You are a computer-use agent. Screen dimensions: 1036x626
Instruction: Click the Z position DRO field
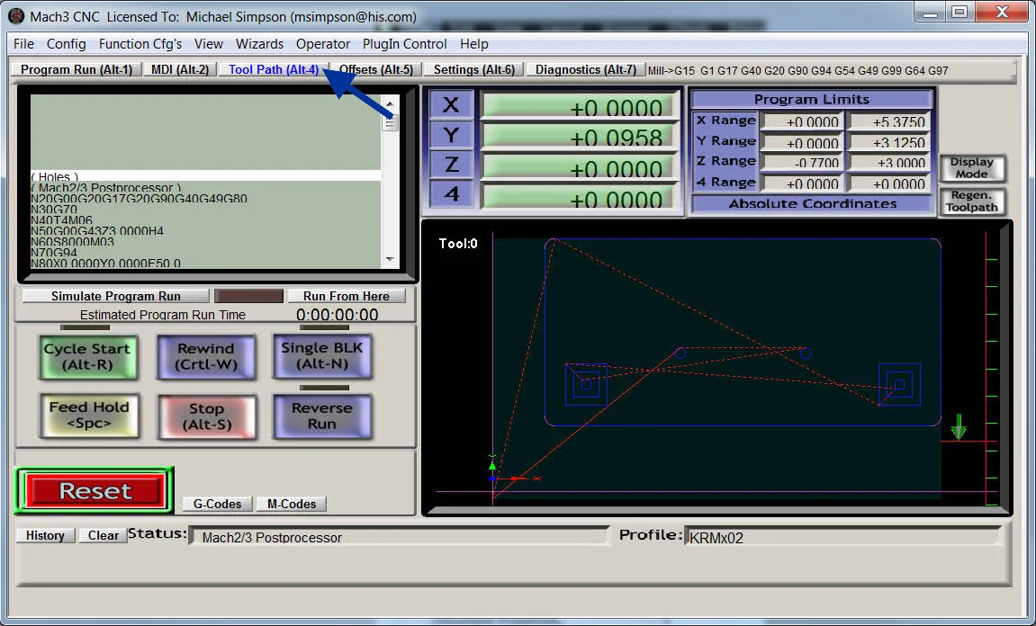[x=579, y=166]
